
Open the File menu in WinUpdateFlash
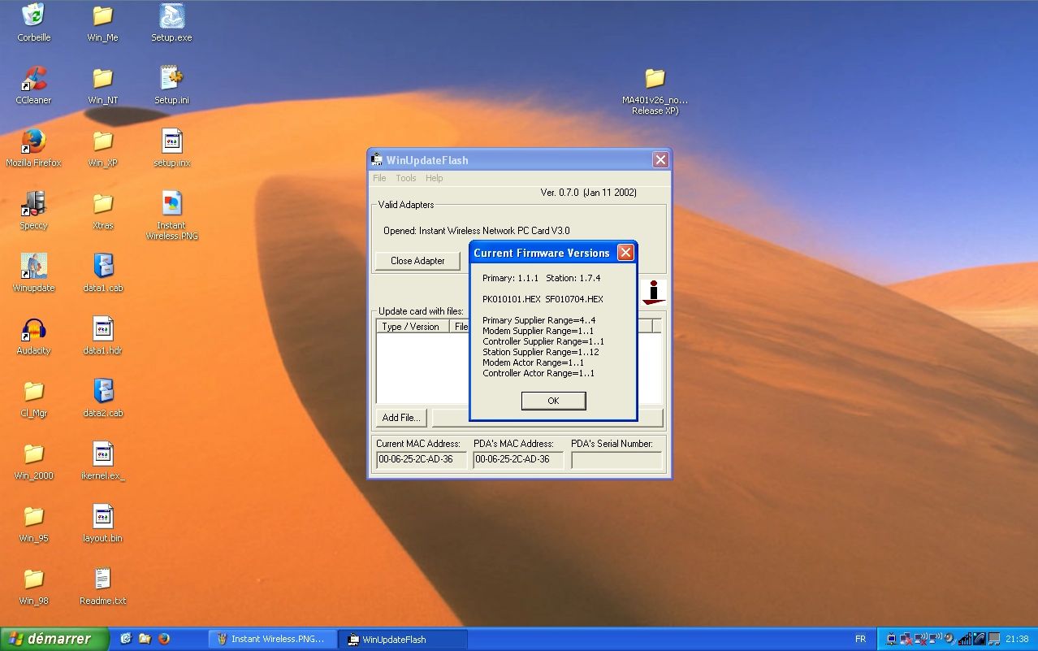click(379, 178)
